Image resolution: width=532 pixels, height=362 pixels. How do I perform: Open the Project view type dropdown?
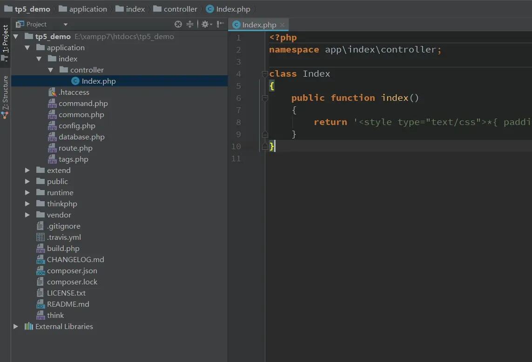click(65, 25)
